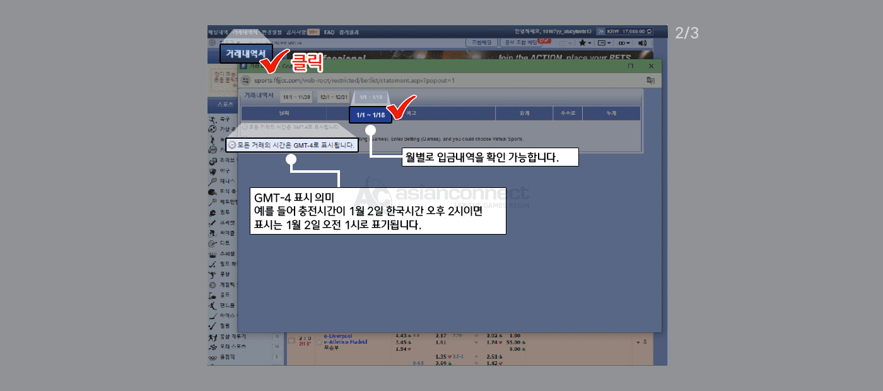
Task: Select the tennis (테니스) sport icon
Action: click(x=213, y=181)
